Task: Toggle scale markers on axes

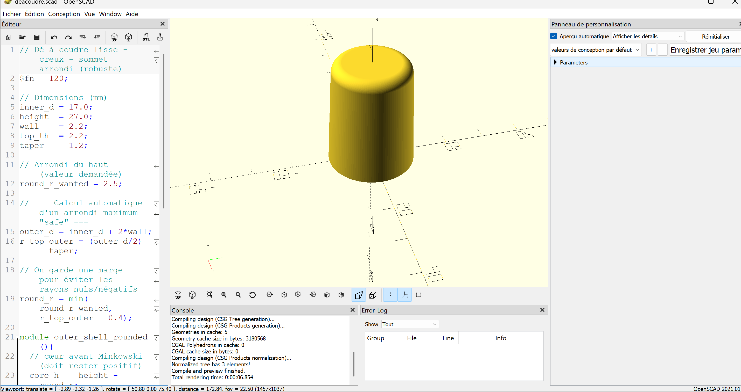Action: (405, 295)
